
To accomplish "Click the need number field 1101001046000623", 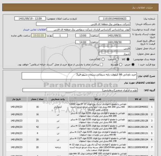I will tap(115, 19).
